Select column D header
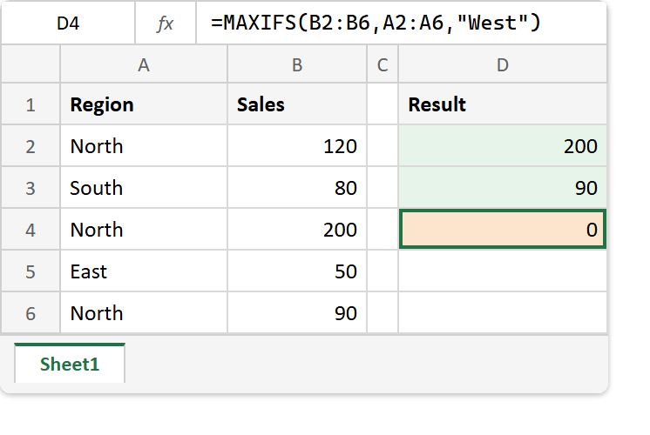 pos(503,64)
